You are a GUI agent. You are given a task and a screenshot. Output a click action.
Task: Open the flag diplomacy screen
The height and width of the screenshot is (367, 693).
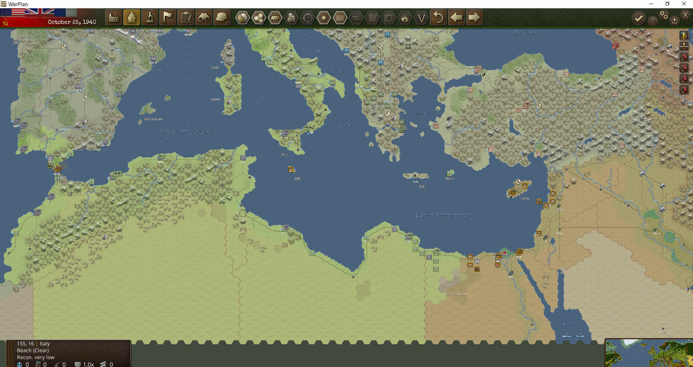tap(168, 18)
